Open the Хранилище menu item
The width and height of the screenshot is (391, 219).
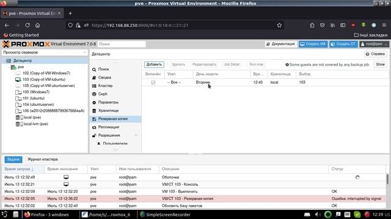115,111
